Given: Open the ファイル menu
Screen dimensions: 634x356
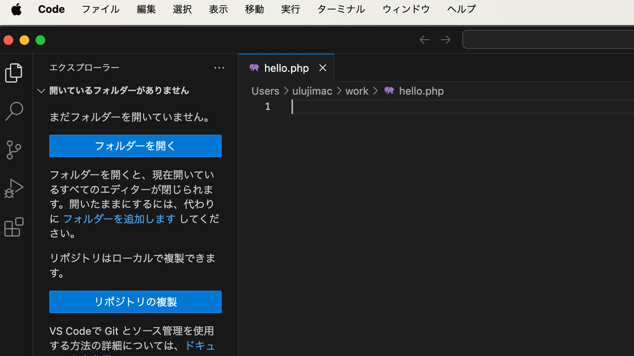Looking at the screenshot, I should click(100, 9).
